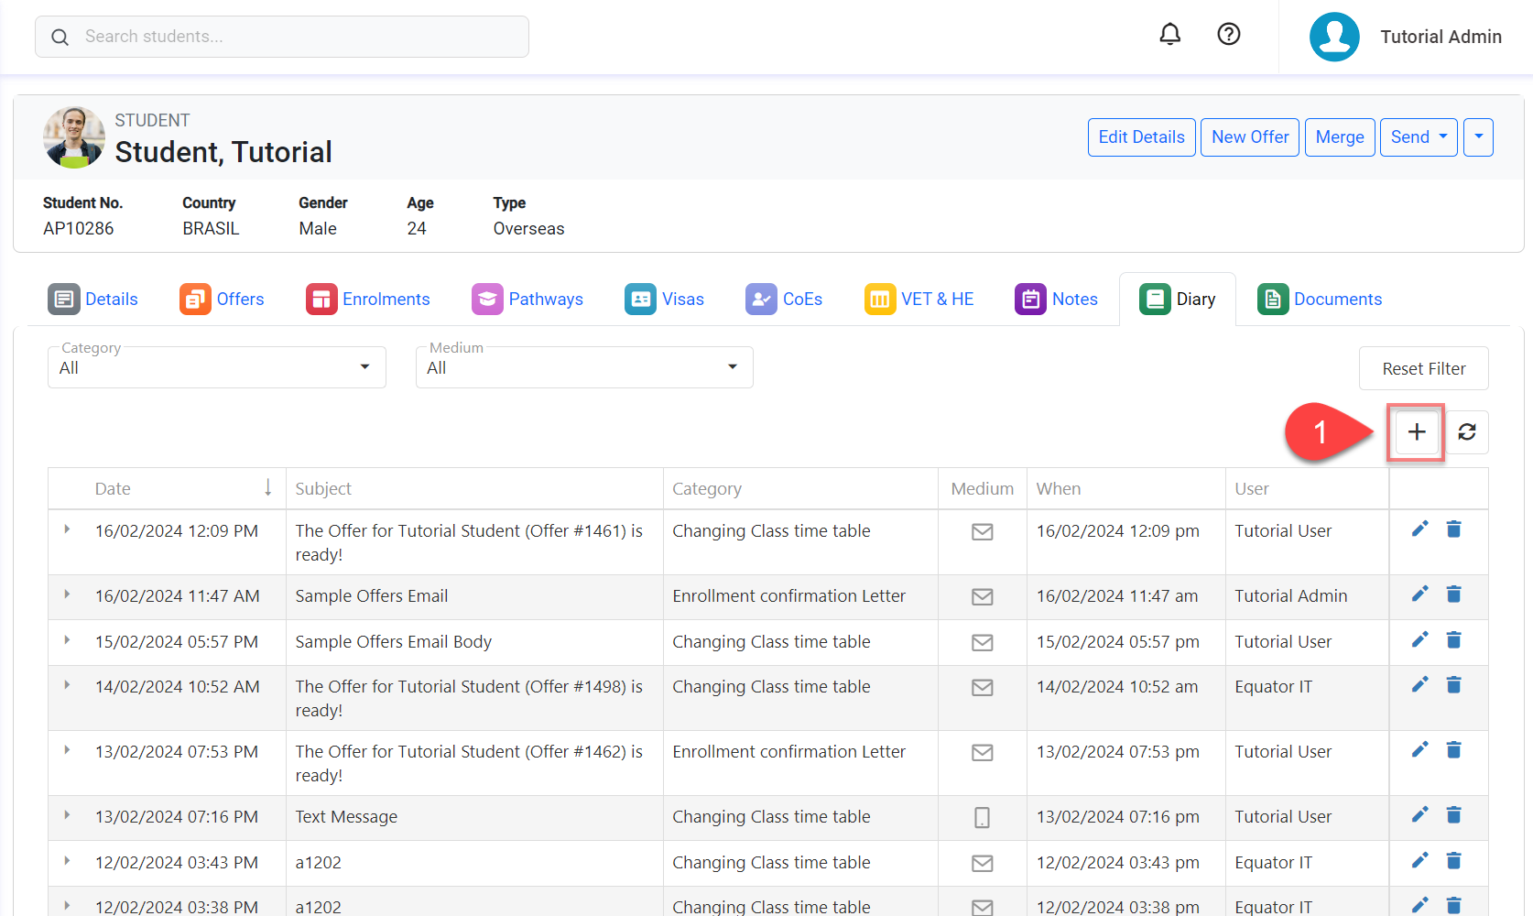This screenshot has width=1533, height=916.
Task: Click the 'Equator IT' user in the 14/02/2024 row
Action: (x=1273, y=687)
